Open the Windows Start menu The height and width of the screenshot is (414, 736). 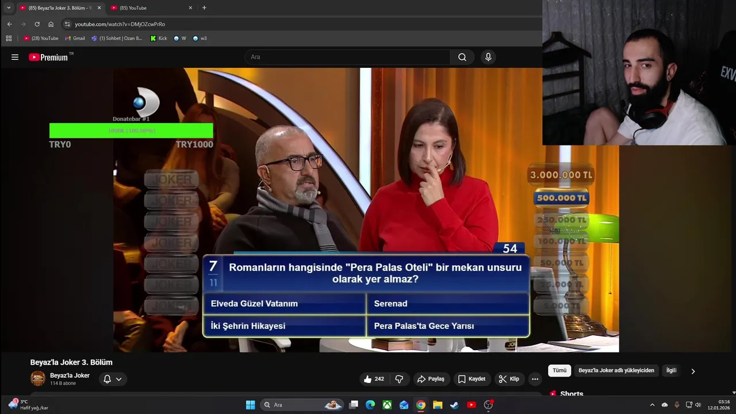pos(251,405)
